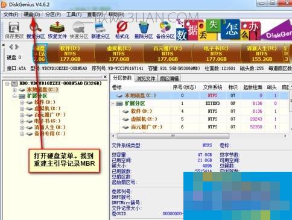Select HD0:WDCWD10EZEX disk in tree
This screenshot has width=292, height=220.
click(60, 83)
